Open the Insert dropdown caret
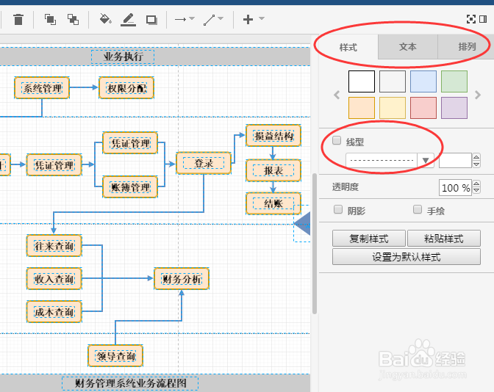This screenshot has width=494, height=392. tap(262, 18)
